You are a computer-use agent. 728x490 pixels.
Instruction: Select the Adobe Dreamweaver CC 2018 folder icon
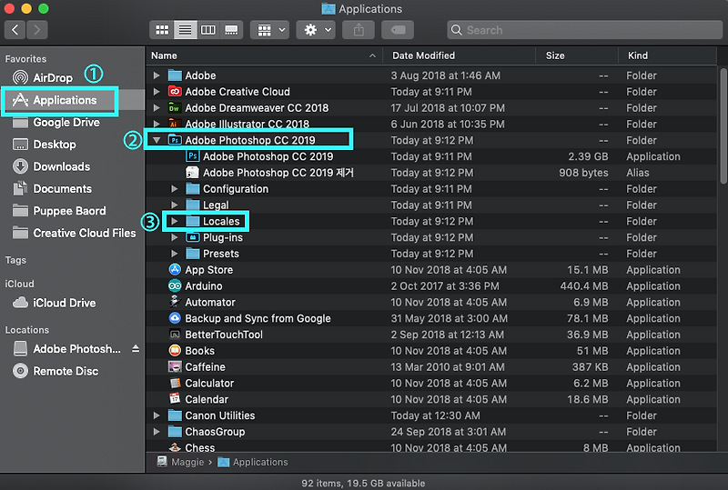click(174, 107)
